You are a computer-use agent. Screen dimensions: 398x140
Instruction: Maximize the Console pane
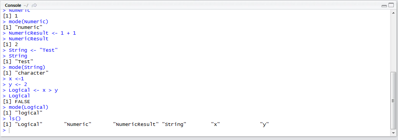(x=391, y=5)
